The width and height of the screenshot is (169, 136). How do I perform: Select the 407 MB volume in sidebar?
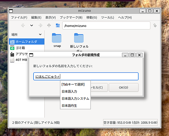[x=21, y=60]
